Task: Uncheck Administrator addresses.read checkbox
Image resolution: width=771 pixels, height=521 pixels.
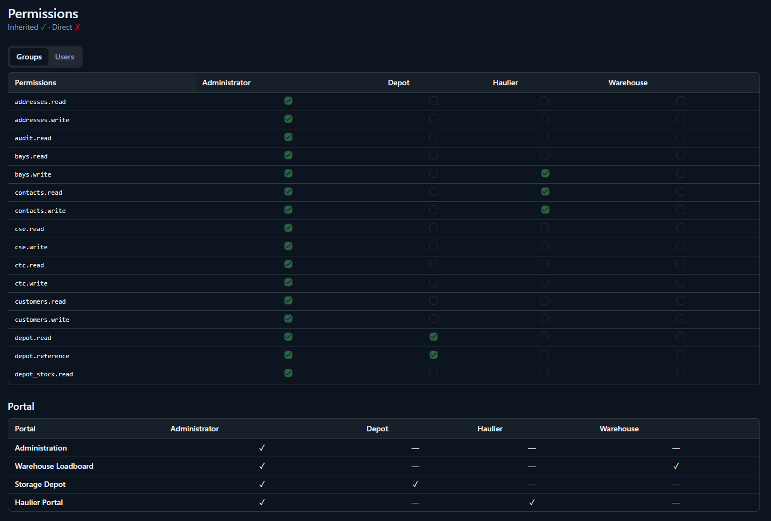Action: point(288,101)
